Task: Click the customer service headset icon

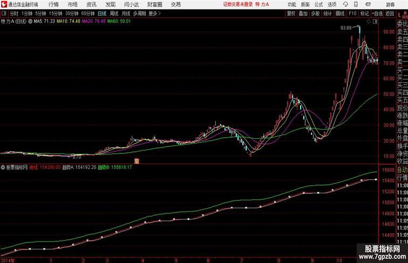Action: click(x=345, y=4)
